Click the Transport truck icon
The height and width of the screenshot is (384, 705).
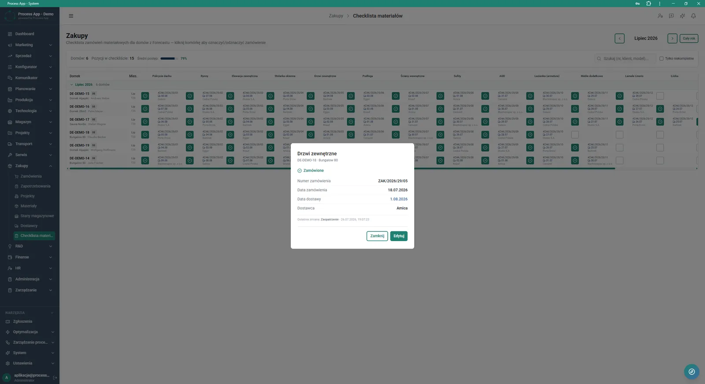pos(10,144)
